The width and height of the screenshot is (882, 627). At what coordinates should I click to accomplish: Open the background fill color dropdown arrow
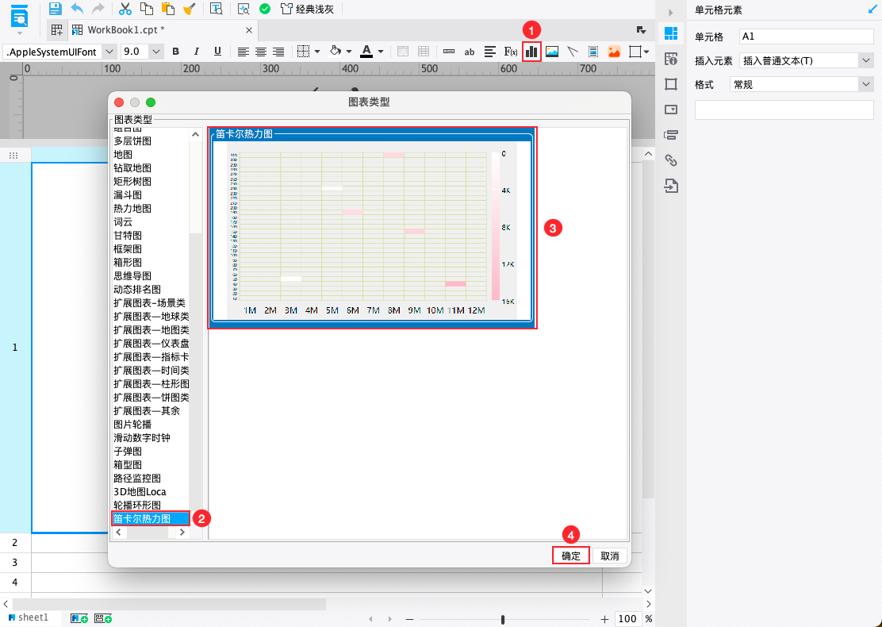(349, 52)
